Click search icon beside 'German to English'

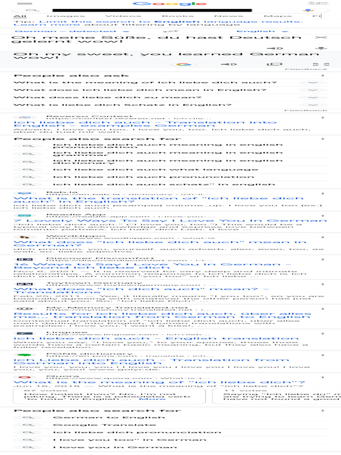click(28, 417)
